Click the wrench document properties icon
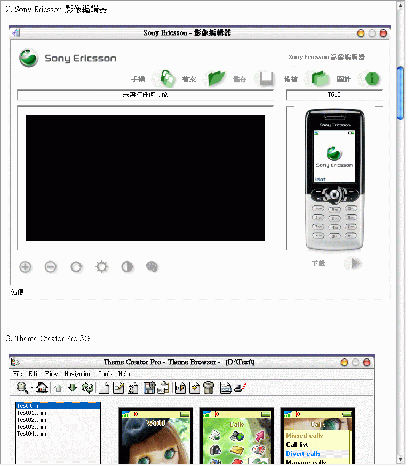 coord(133,388)
